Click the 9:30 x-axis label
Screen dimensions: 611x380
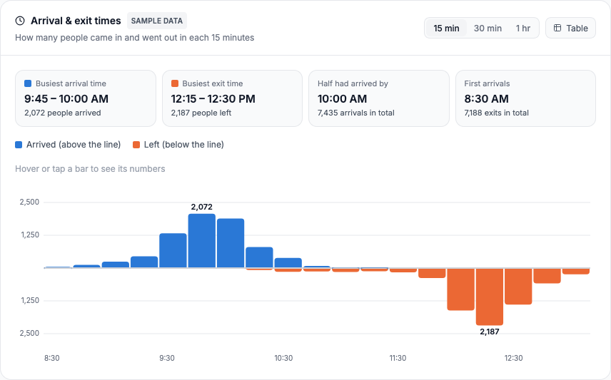click(x=167, y=358)
